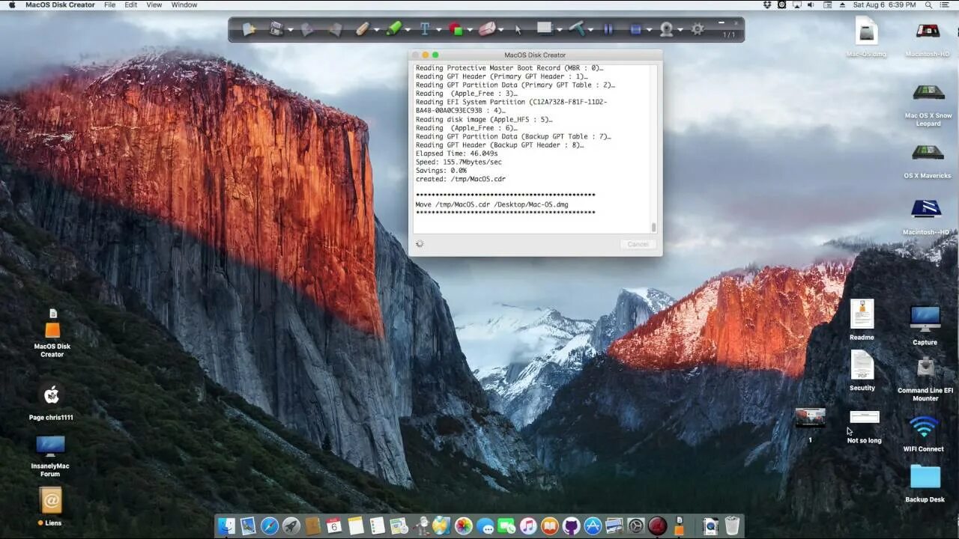959x539 pixels.
Task: Open dropdown arrow next to whiteboard tool
Action: point(559,31)
